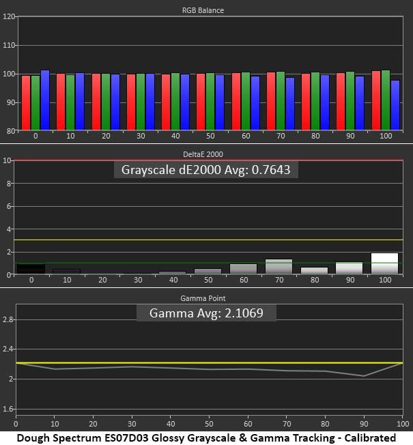
Task: Select the blue bar at 70 in RGB Balance
Action: coord(290,104)
